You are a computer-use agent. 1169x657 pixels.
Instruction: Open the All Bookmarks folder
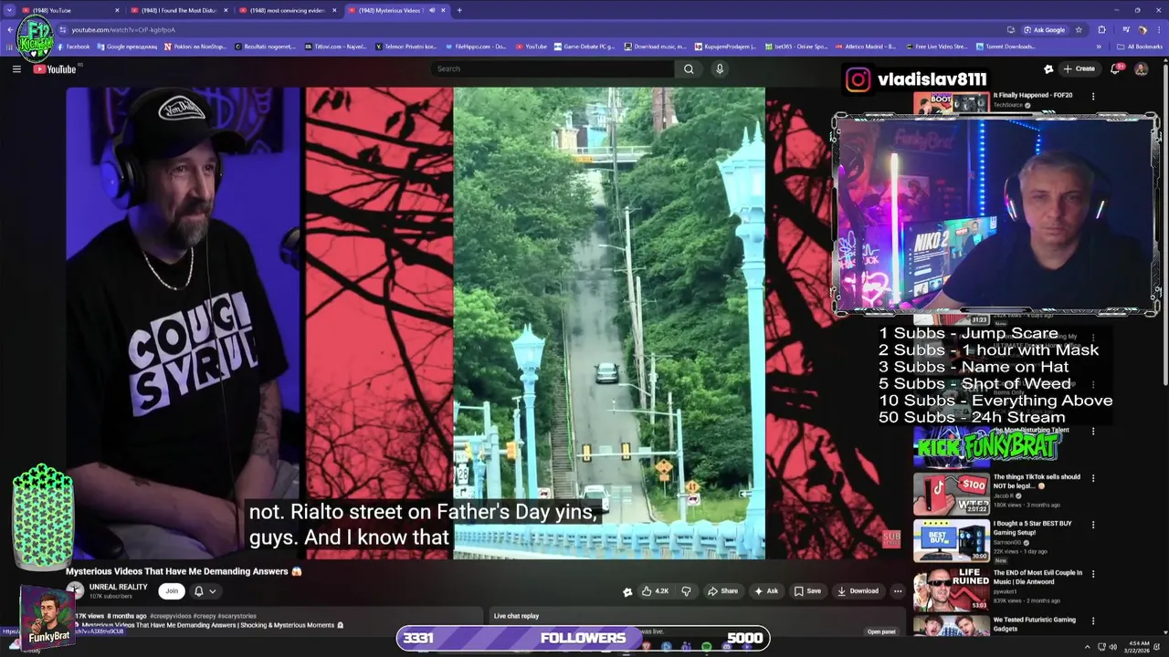(x=1139, y=47)
